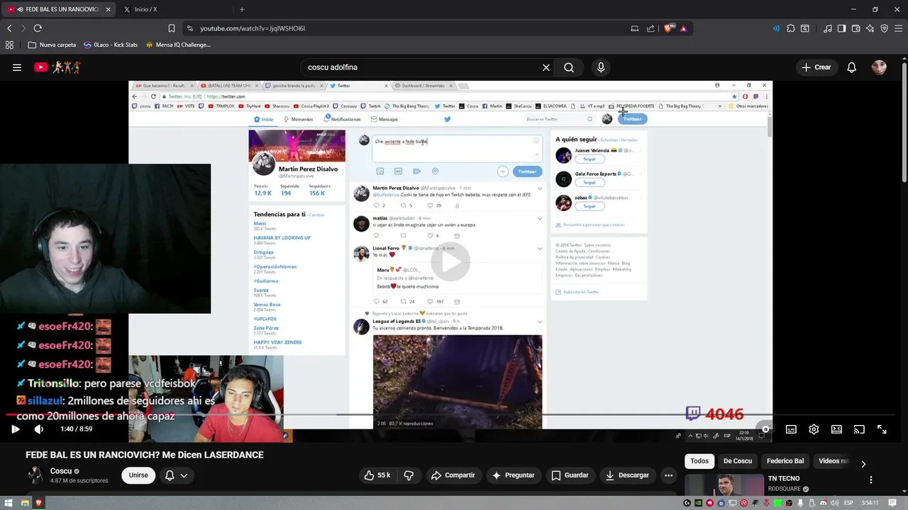Open Nueva carpeta bookmarks folder
The width and height of the screenshot is (908, 510).
click(52, 45)
